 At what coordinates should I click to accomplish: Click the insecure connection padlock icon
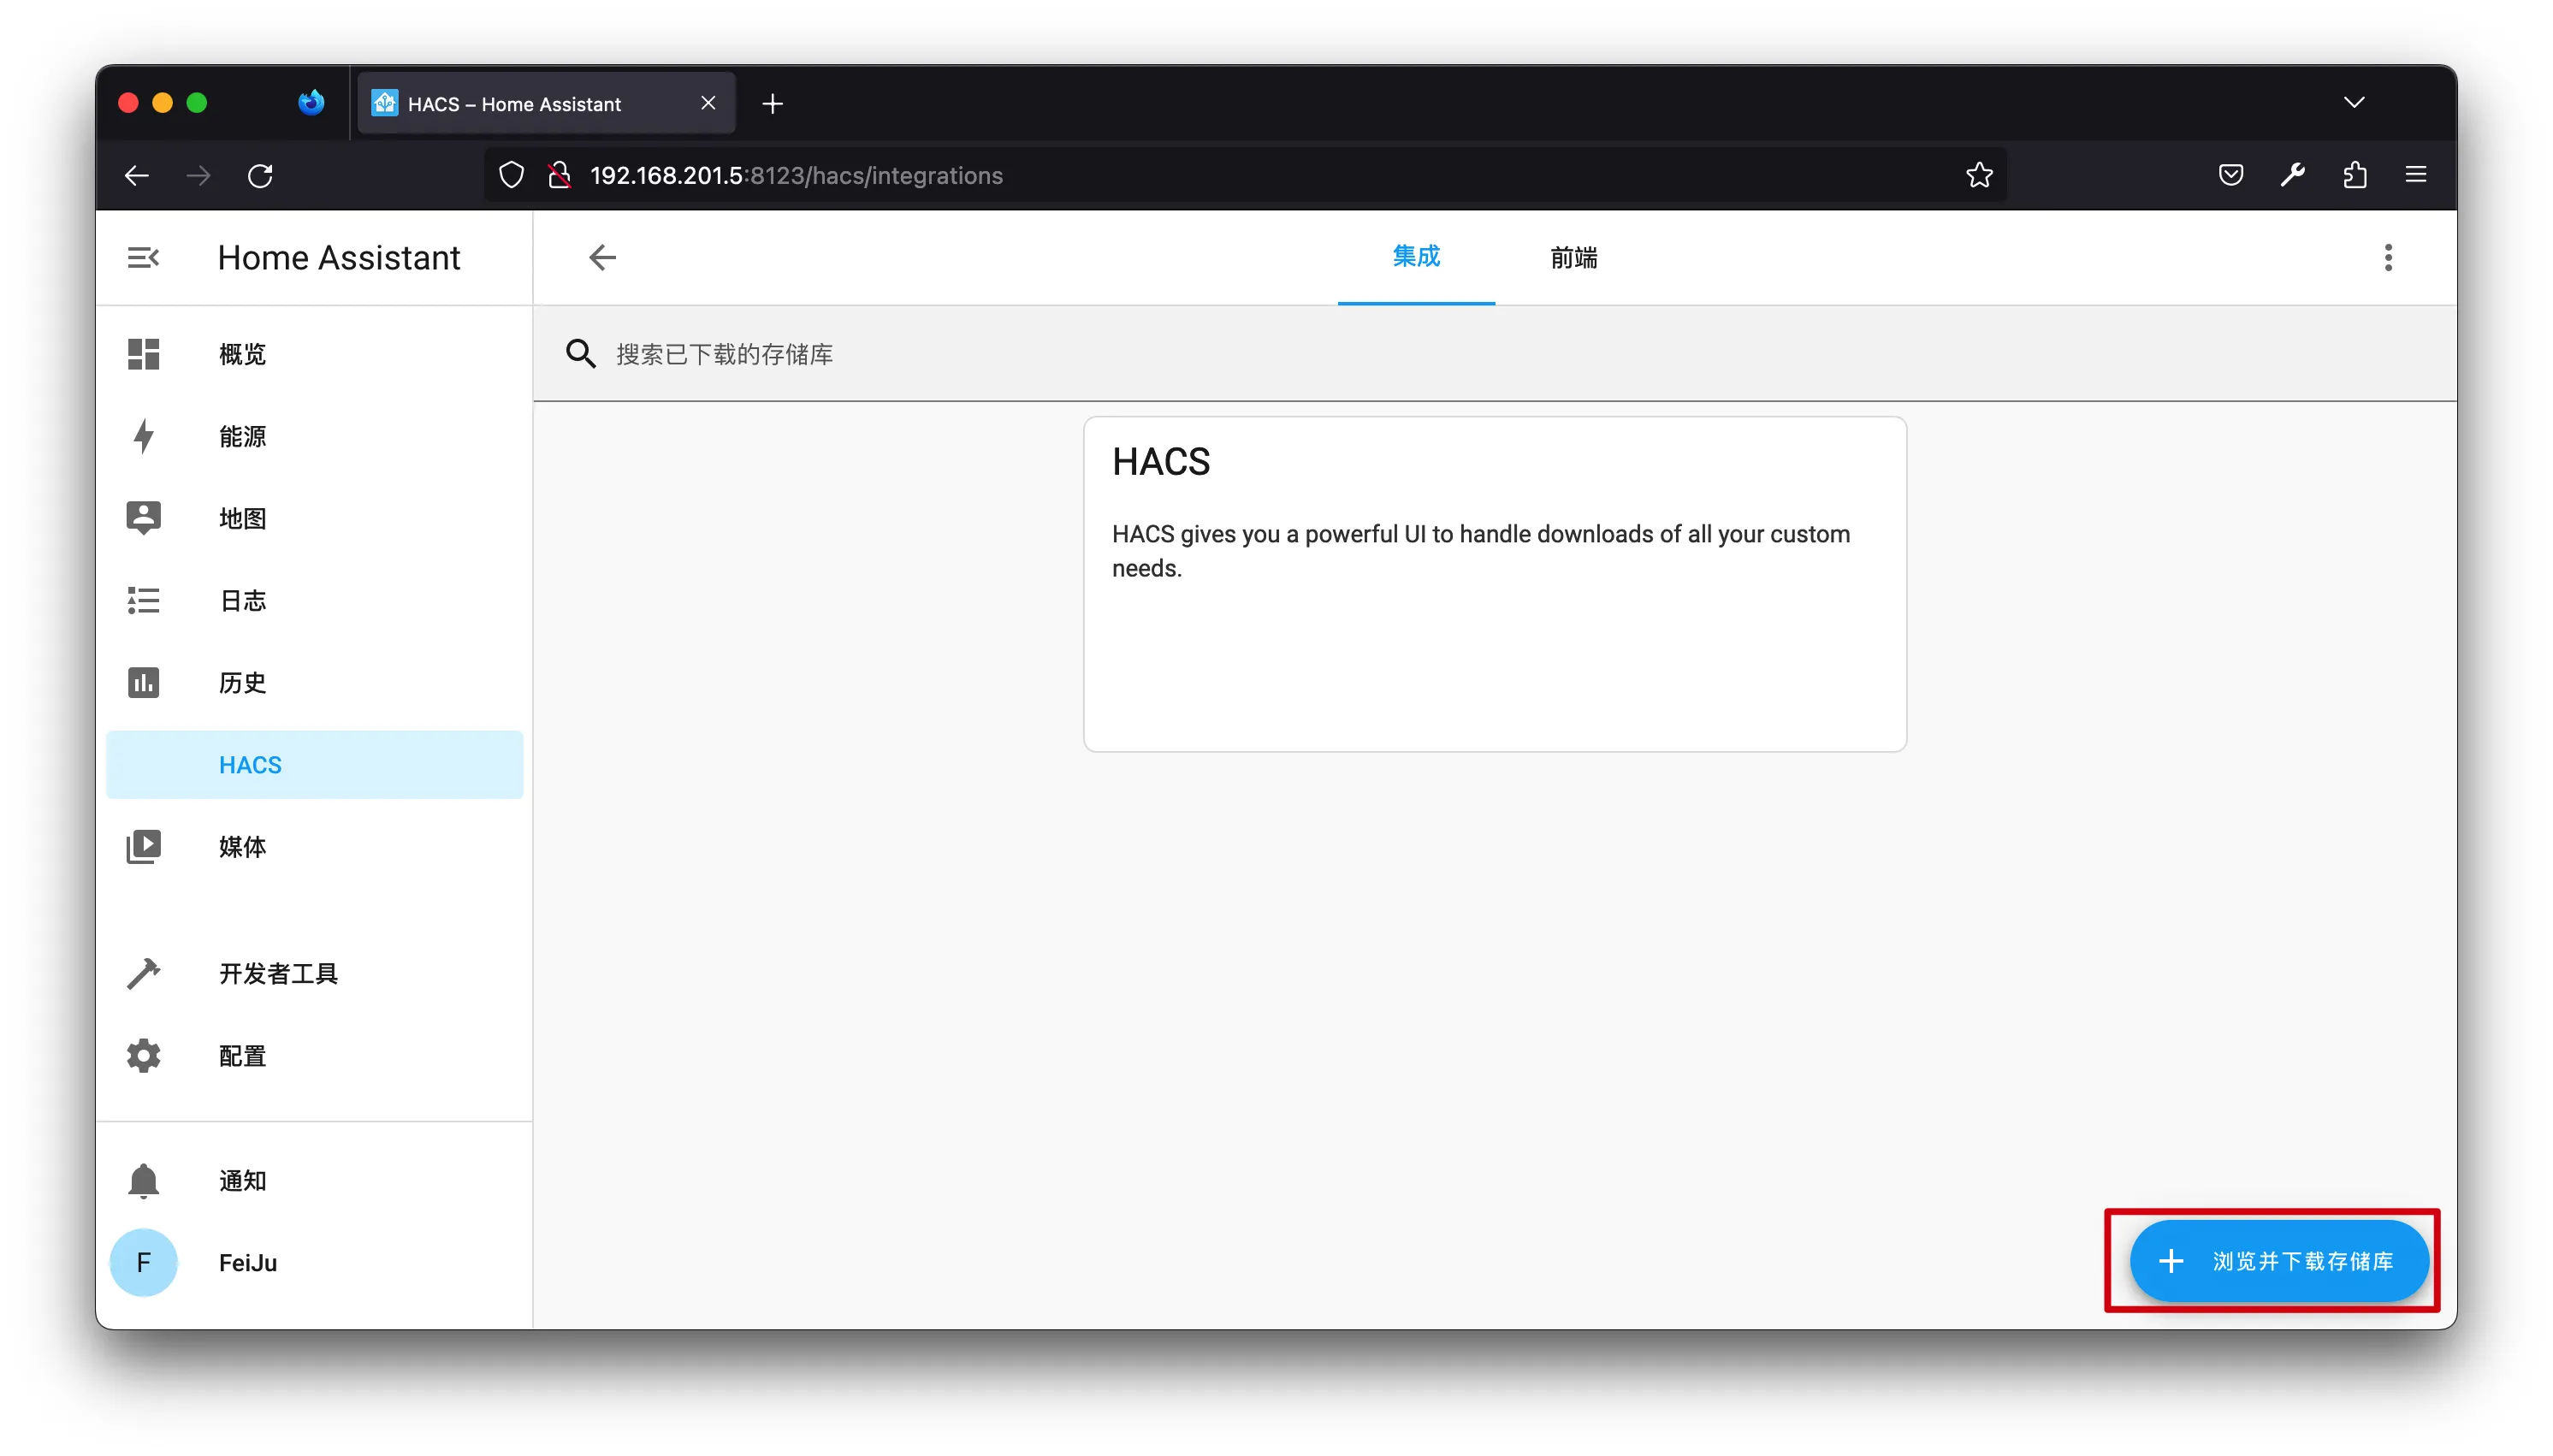[x=559, y=176]
